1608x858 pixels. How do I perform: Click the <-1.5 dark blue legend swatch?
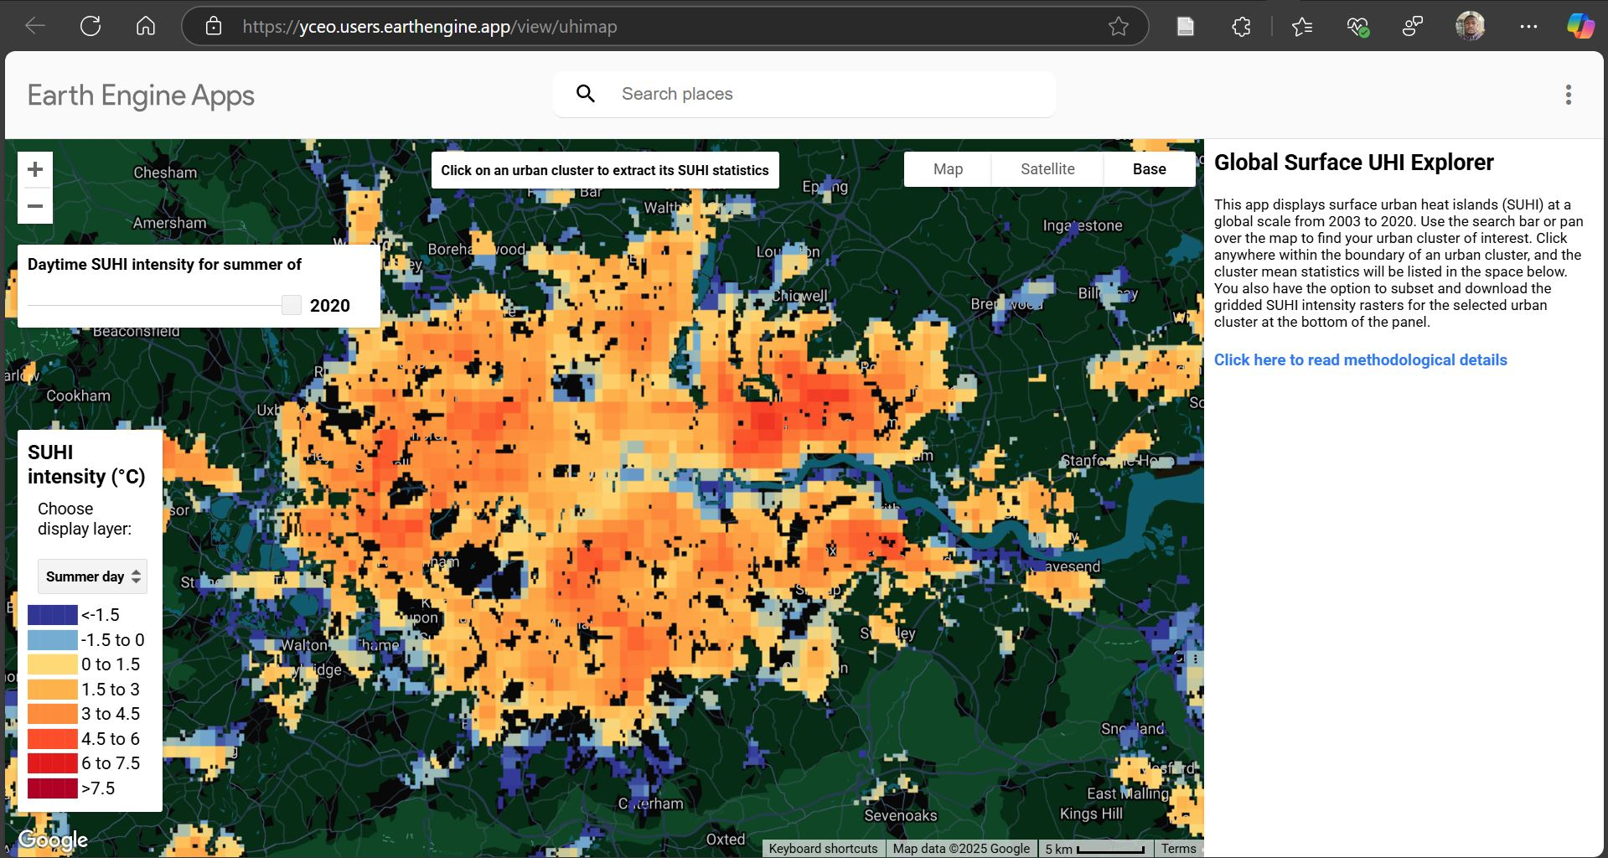coord(53,615)
